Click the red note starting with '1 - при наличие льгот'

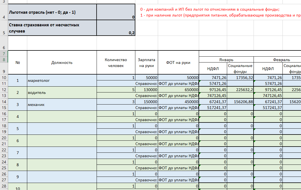pyautogui.click(x=221, y=15)
